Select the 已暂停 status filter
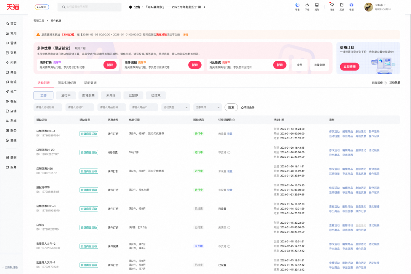 click(x=134, y=96)
